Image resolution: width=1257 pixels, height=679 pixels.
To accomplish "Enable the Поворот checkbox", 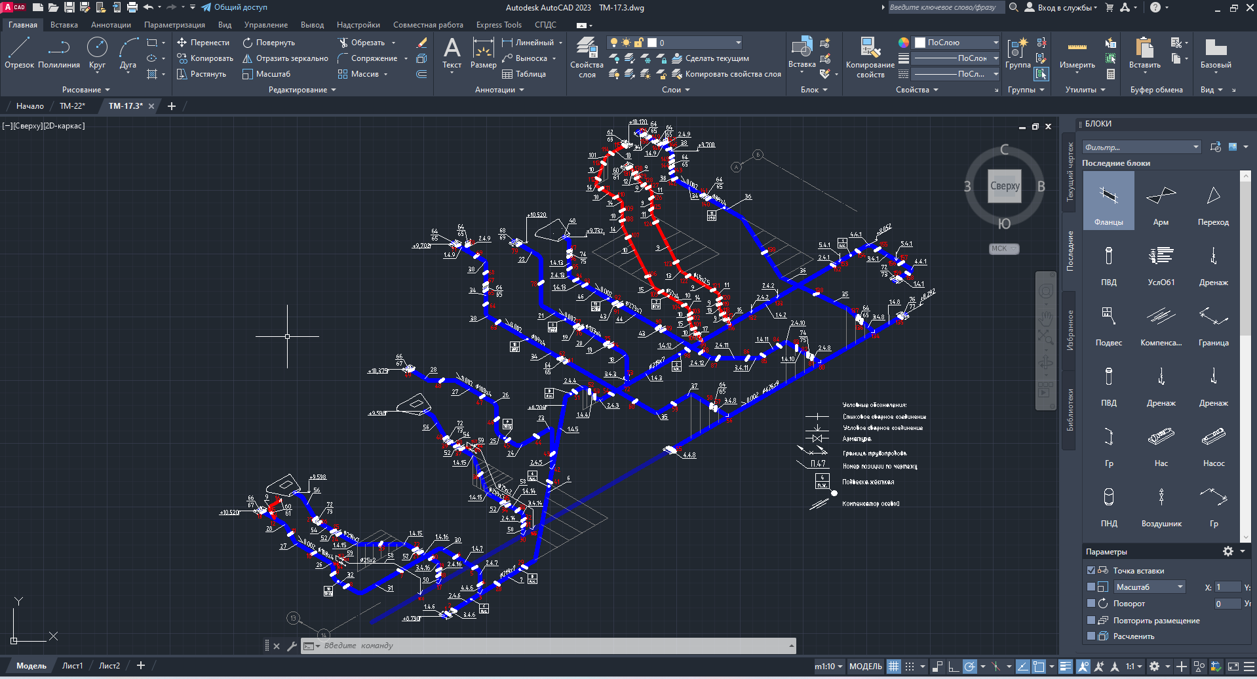I will pos(1091,604).
